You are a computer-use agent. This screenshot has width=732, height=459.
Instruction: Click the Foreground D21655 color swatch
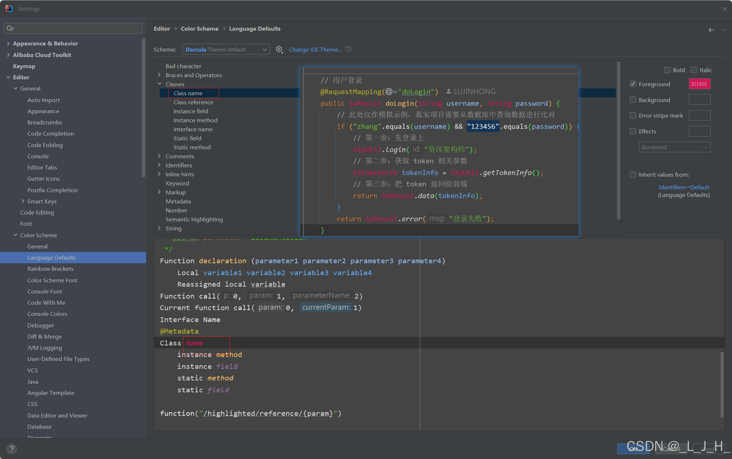click(699, 84)
